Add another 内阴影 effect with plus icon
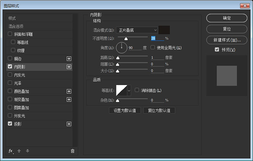This screenshot has width=253, height=161. 69,67
